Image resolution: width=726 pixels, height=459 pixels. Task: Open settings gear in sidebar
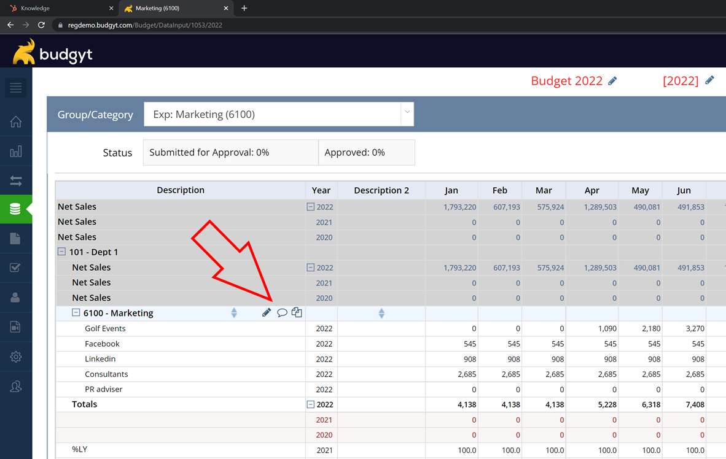tap(16, 357)
